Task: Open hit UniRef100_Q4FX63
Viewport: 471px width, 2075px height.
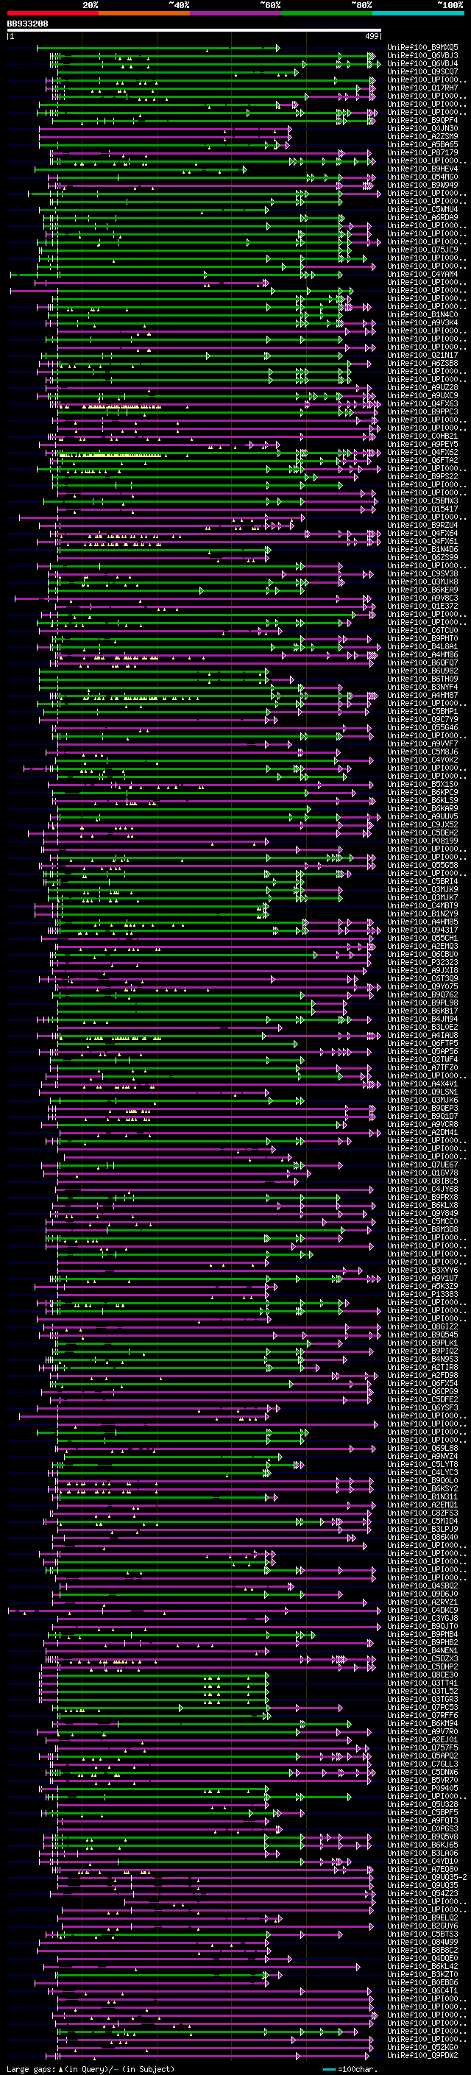Action: (x=422, y=403)
